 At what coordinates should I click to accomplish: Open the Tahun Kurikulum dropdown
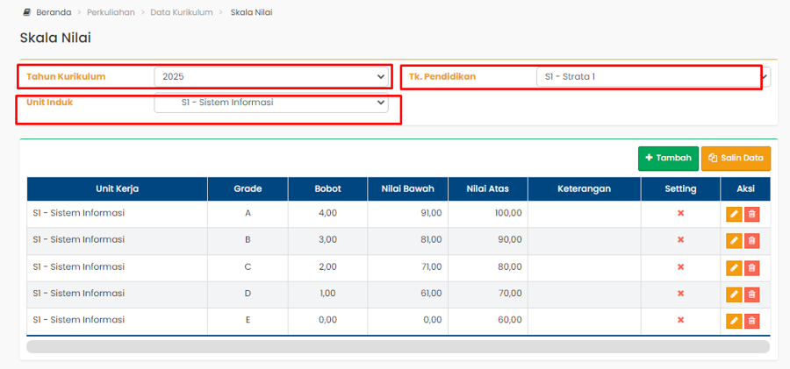(271, 77)
